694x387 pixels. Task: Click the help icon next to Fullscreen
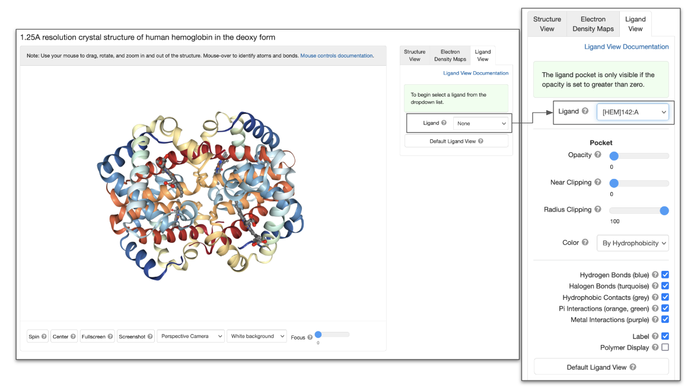tap(110, 337)
